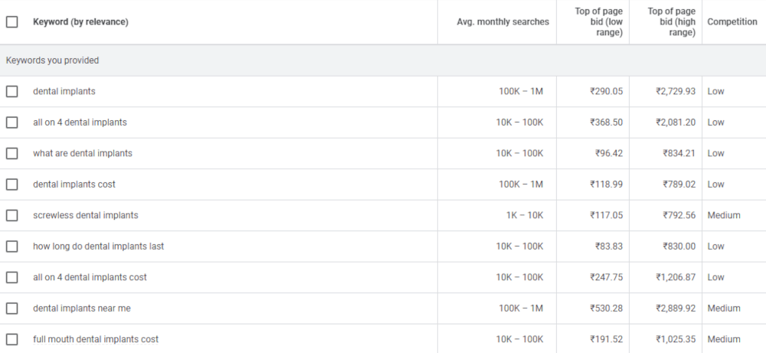Image resolution: width=766 pixels, height=353 pixels.
Task: Sort by Top of page bid high range
Action: coord(671,22)
